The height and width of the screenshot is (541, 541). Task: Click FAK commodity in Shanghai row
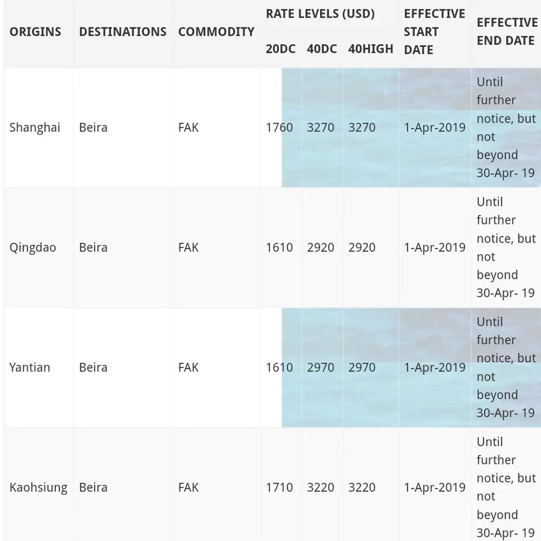188,128
